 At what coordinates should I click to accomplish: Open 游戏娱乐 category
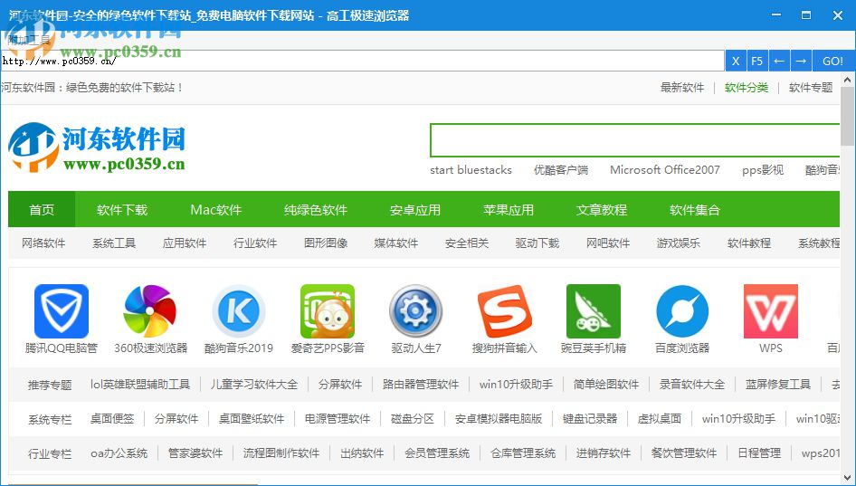click(x=679, y=243)
